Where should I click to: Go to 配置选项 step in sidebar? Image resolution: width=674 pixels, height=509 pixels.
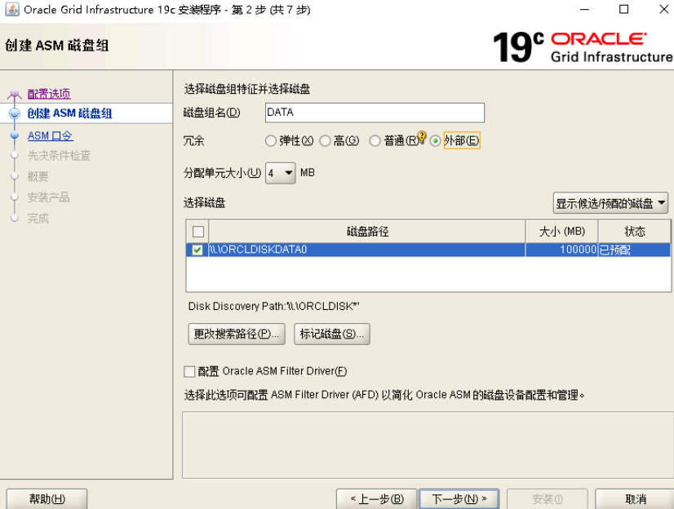49,94
